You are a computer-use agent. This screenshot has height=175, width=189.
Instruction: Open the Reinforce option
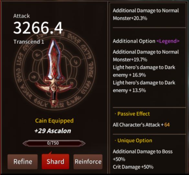click(88, 162)
